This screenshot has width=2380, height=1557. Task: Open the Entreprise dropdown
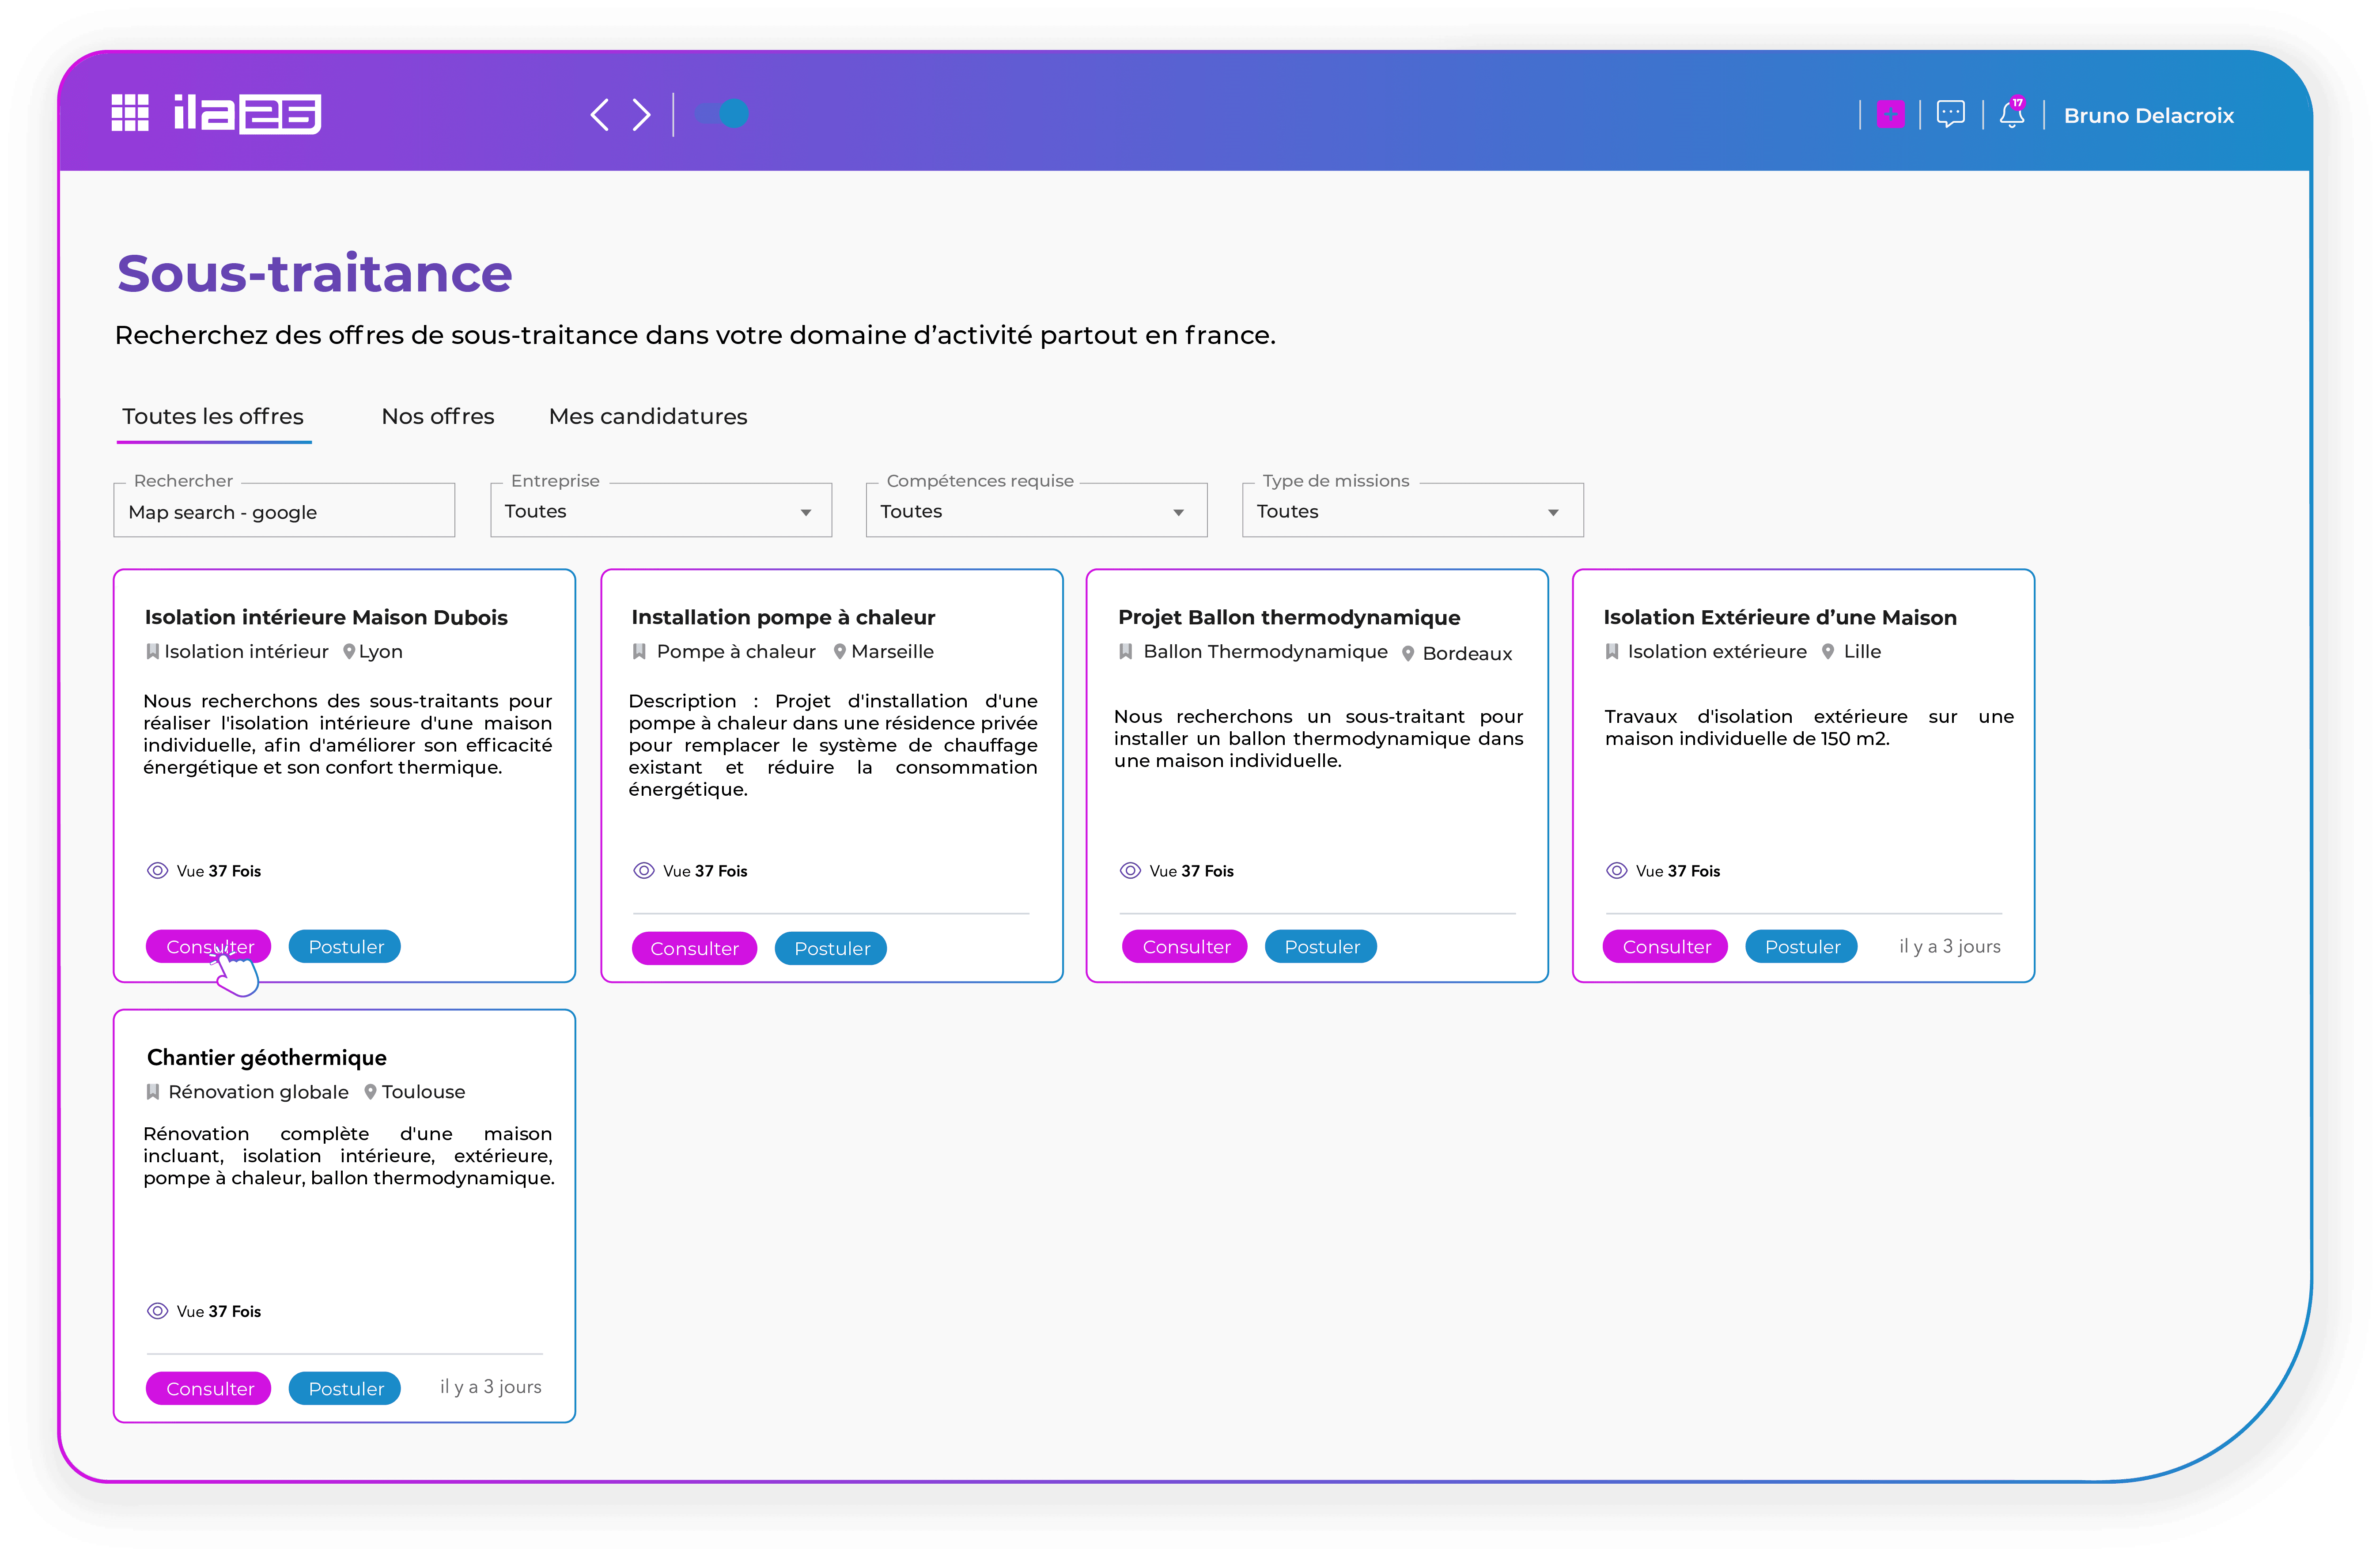661,511
